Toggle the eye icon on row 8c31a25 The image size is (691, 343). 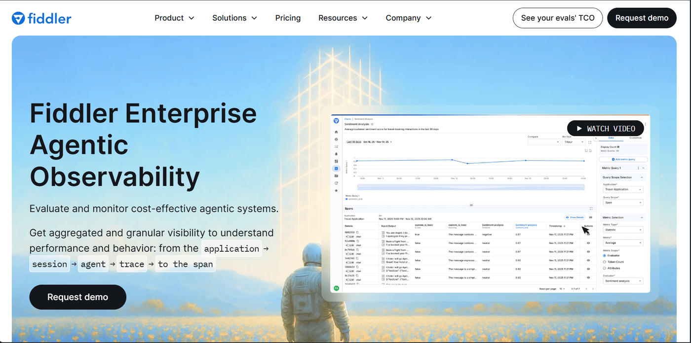click(588, 277)
